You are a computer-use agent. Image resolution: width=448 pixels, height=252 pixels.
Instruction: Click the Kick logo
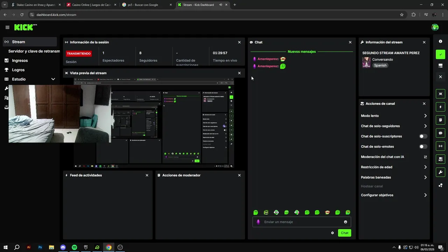(25, 27)
